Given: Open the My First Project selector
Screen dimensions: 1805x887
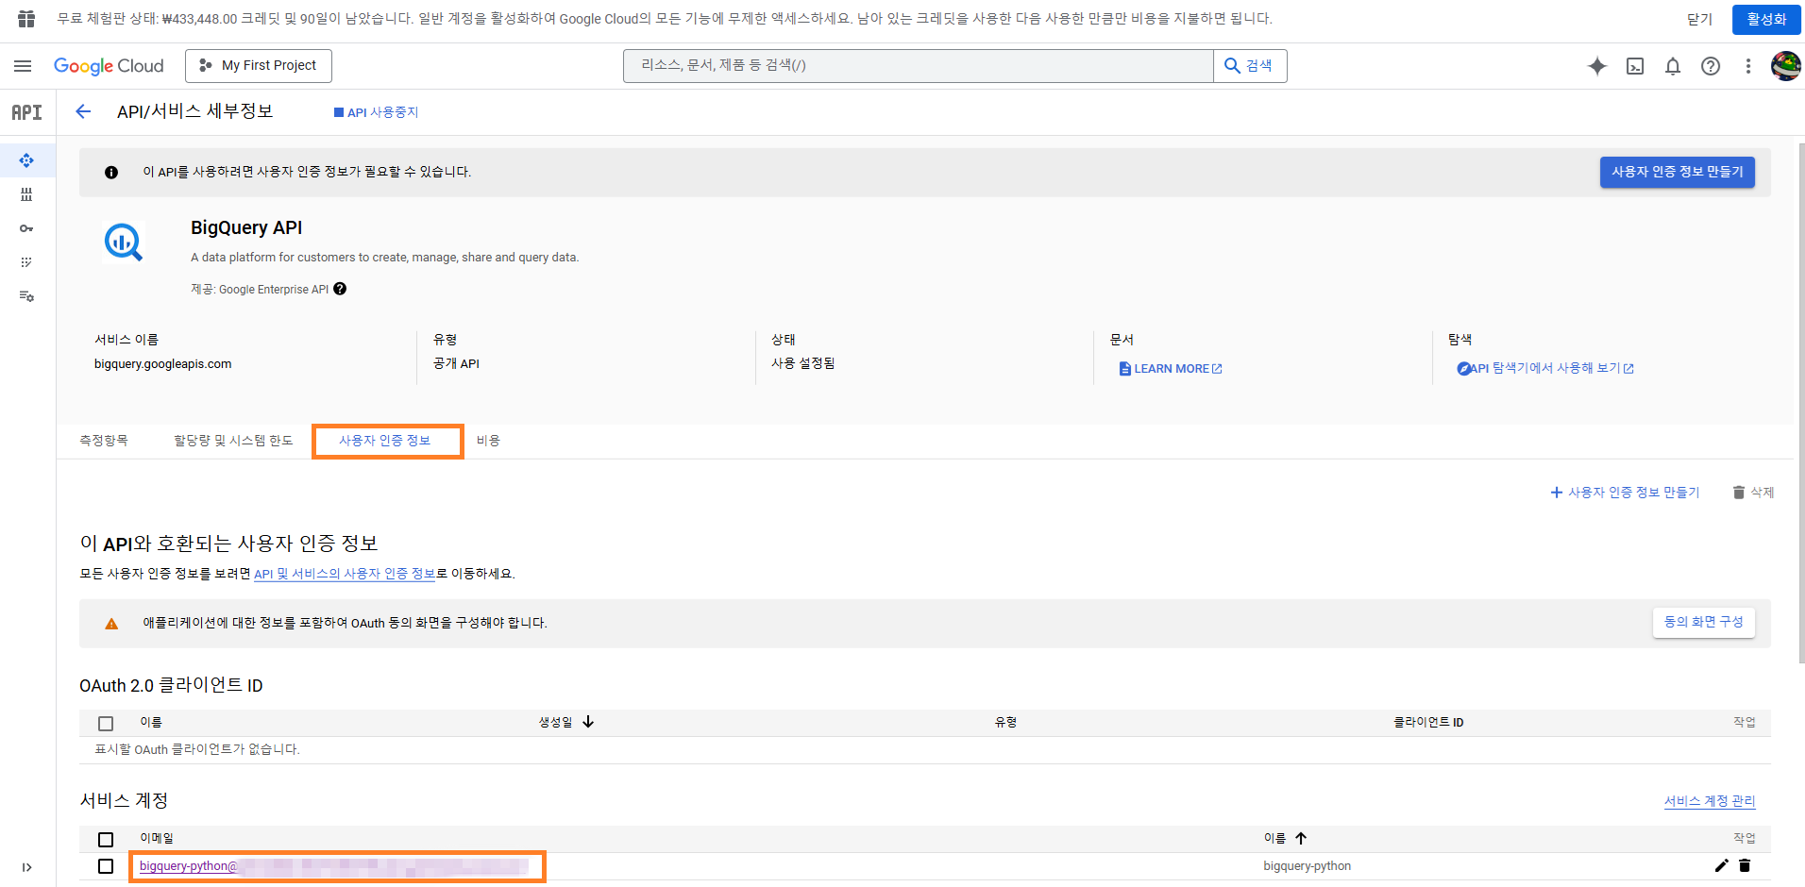Looking at the screenshot, I should click(259, 66).
